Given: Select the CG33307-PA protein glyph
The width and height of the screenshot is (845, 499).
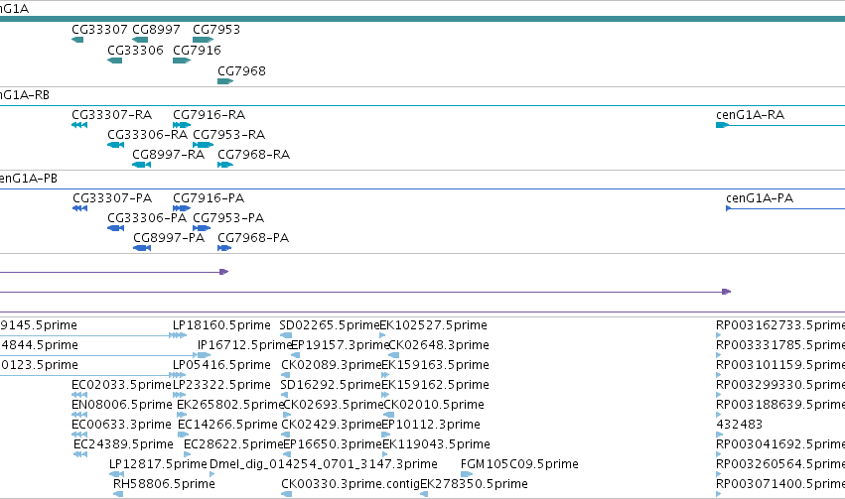Looking at the screenshot, I should coord(79,208).
